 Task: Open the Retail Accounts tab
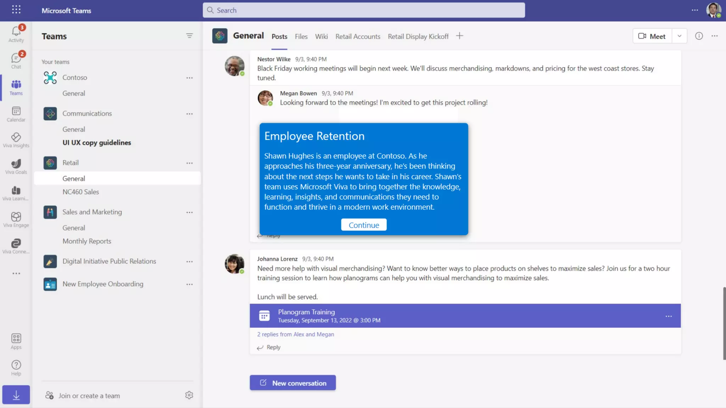pyautogui.click(x=357, y=36)
